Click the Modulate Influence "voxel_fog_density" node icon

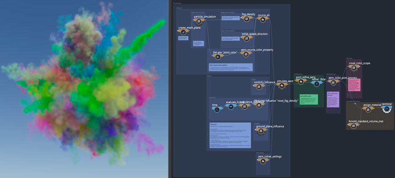tap(259, 105)
